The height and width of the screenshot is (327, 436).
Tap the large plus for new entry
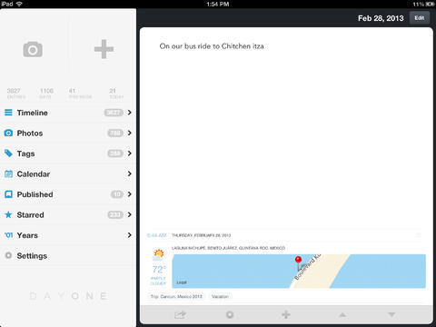(104, 49)
